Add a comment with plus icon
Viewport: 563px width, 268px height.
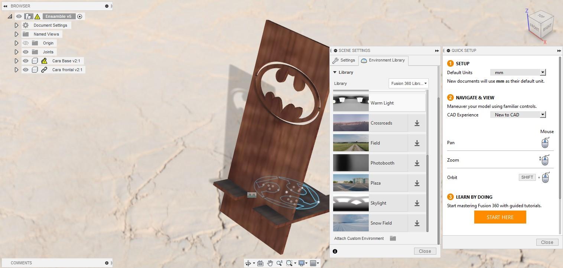(x=107, y=263)
